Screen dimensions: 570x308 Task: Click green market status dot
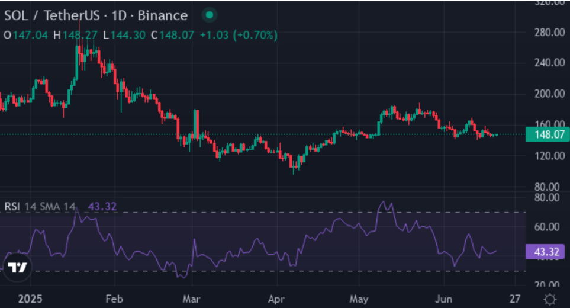point(210,15)
